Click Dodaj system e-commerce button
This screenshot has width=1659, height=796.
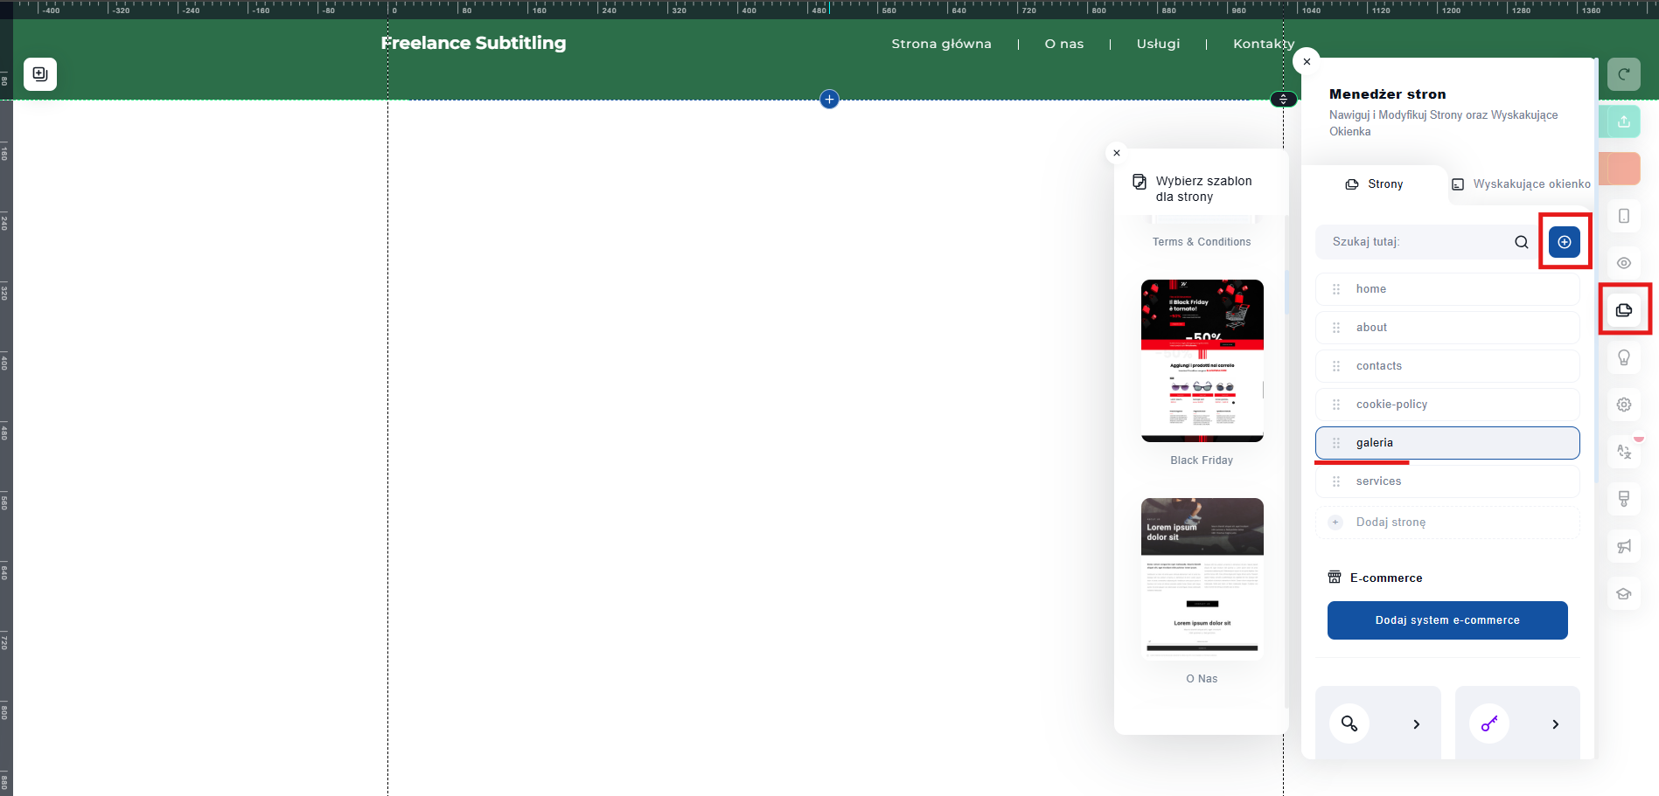[1446, 620]
